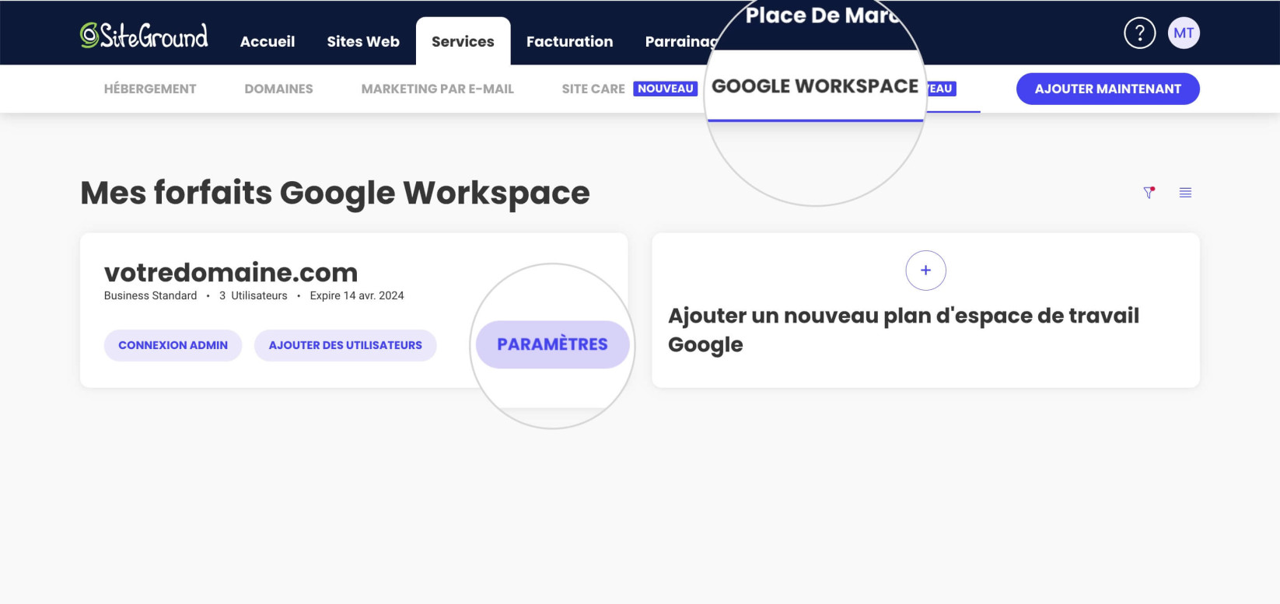The image size is (1280, 604).
Task: Click the 'Business Standard' plan text
Action: click(x=150, y=295)
